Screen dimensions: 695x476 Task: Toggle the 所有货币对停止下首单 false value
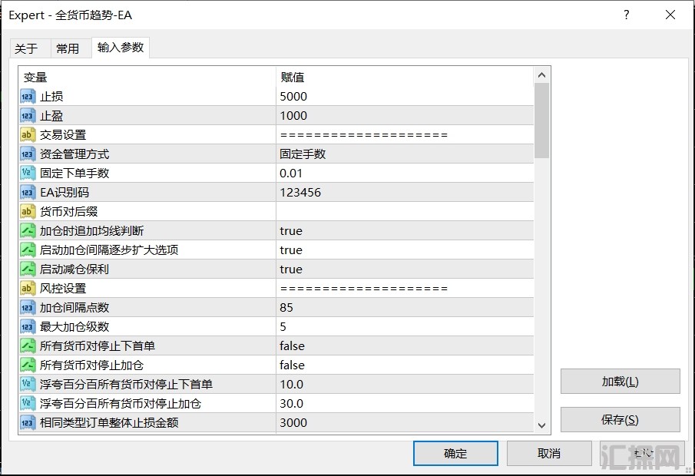pyautogui.click(x=403, y=346)
